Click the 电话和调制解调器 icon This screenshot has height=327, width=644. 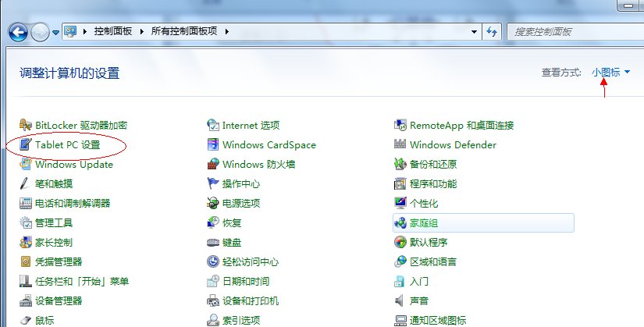26,203
